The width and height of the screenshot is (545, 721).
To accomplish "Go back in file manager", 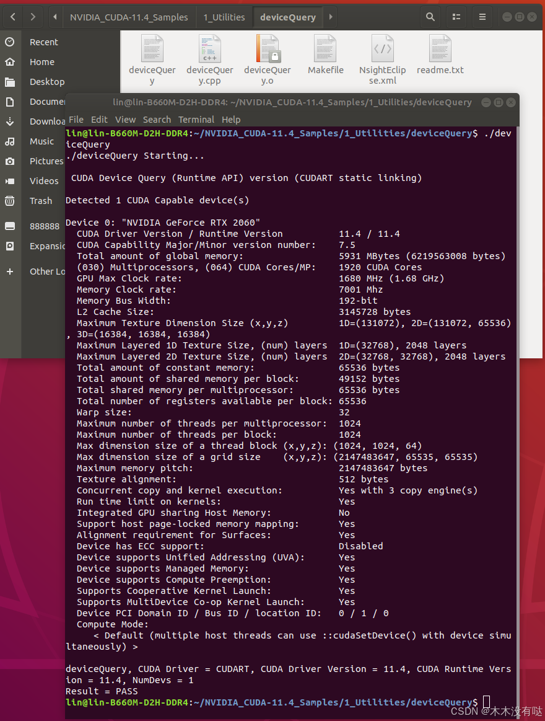I will (13, 17).
